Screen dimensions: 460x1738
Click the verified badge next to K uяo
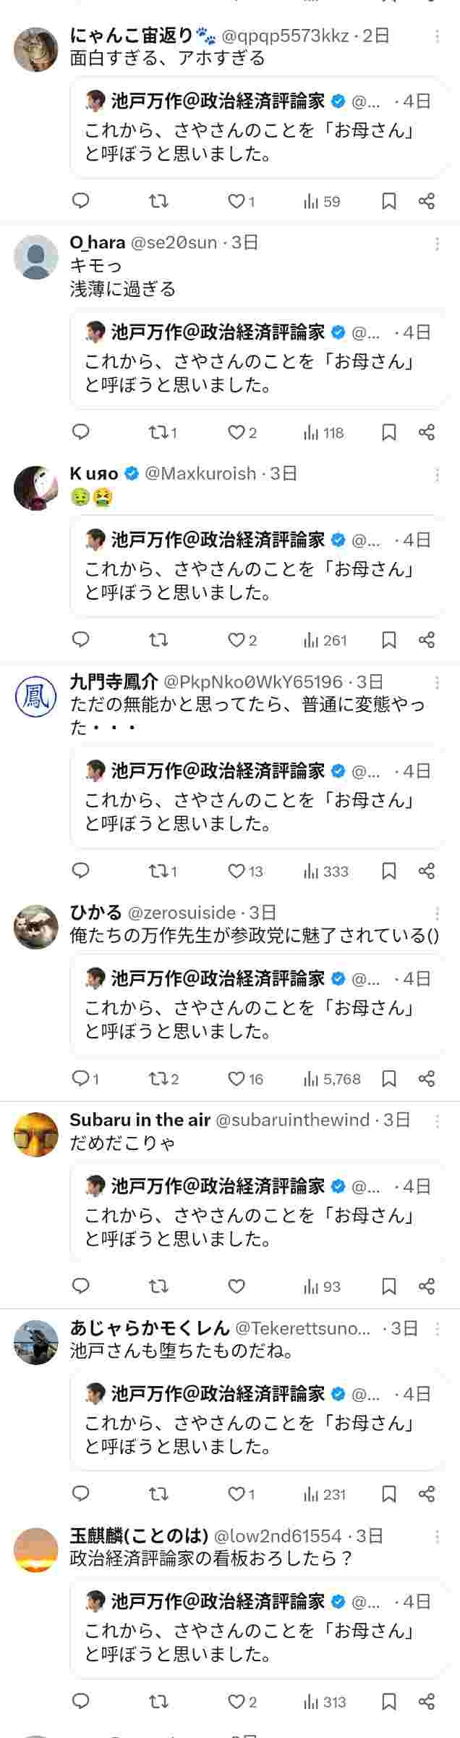[131, 473]
